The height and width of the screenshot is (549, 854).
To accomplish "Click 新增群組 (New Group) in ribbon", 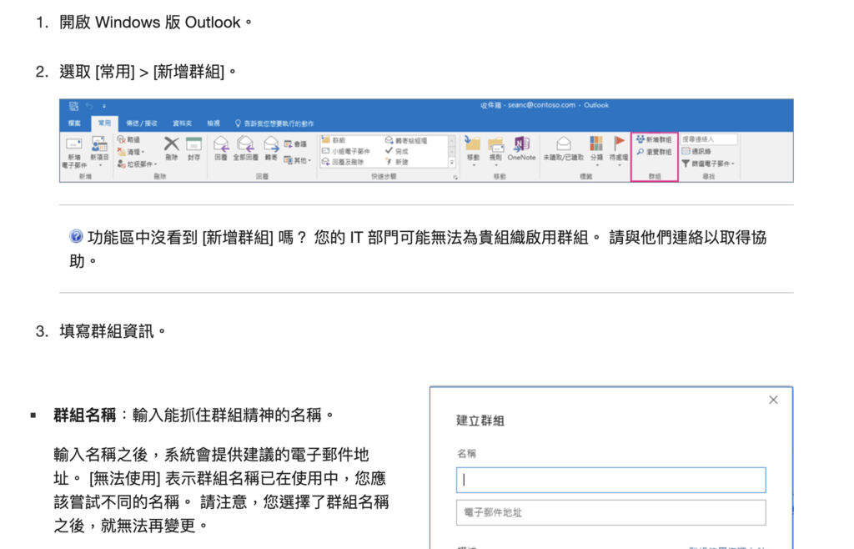I will pyautogui.click(x=654, y=140).
